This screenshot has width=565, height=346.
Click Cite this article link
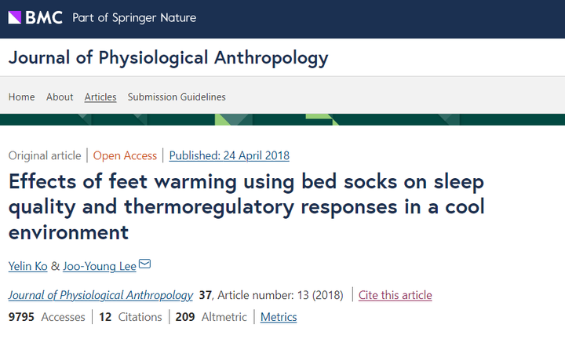pos(395,295)
